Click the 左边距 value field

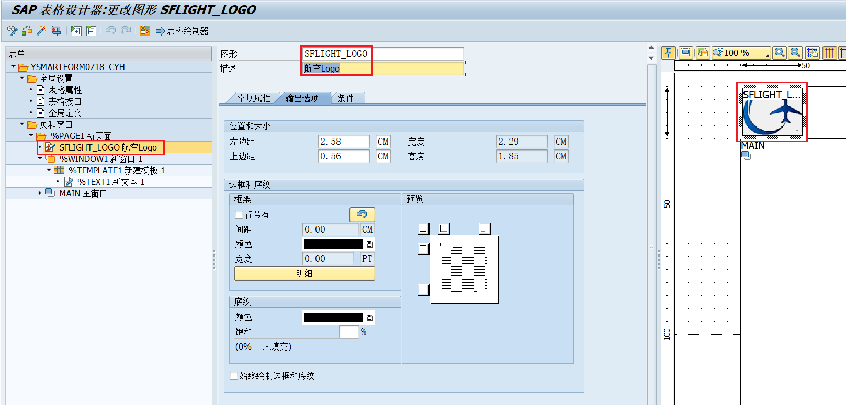tap(344, 142)
